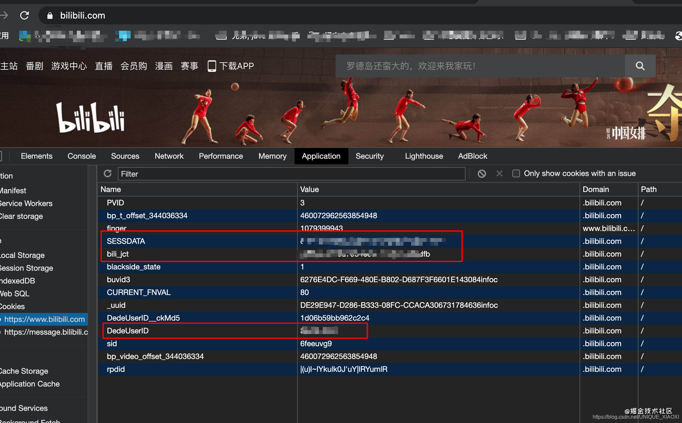Delete selected cookie X icon

[499, 173]
